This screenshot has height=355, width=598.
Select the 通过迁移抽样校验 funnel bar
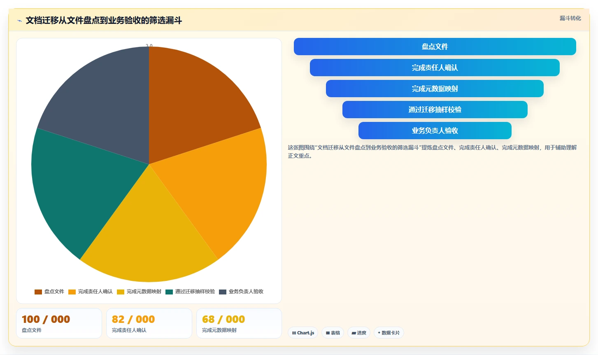pos(435,110)
